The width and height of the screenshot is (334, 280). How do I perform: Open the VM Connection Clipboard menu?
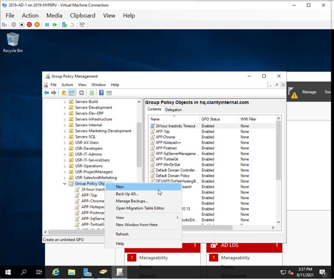[82, 16]
